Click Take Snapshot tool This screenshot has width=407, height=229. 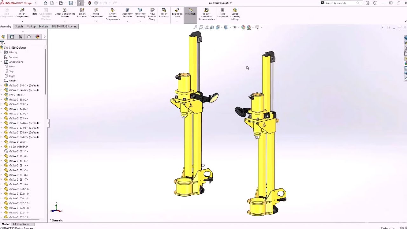point(223,13)
